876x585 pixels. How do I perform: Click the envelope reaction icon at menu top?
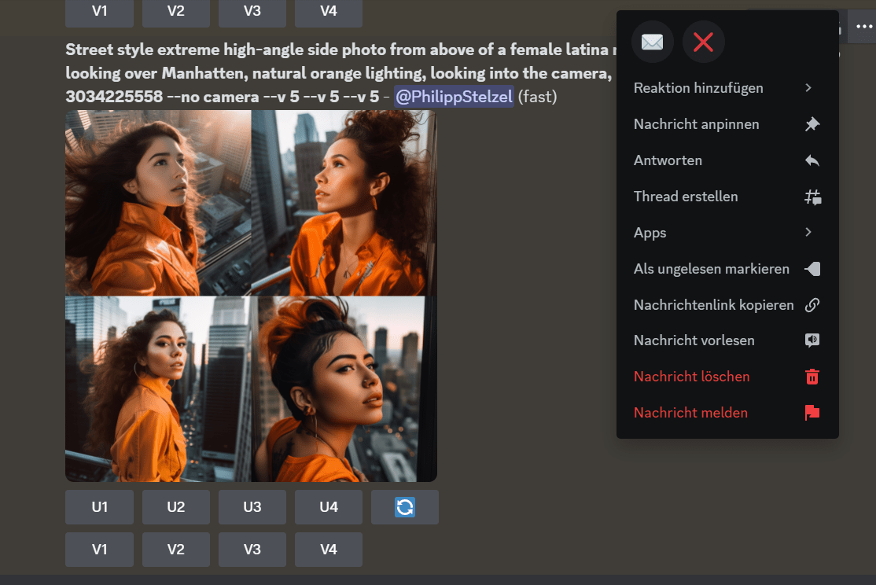tap(653, 42)
